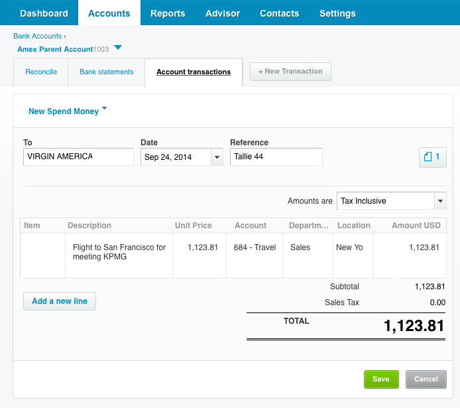
Task: Open the Advisor menu
Action: [x=223, y=13]
